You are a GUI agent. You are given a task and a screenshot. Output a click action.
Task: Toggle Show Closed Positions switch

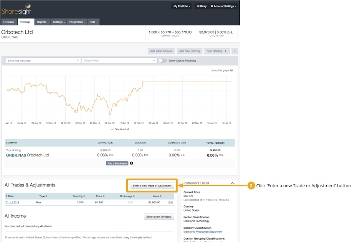163,60
